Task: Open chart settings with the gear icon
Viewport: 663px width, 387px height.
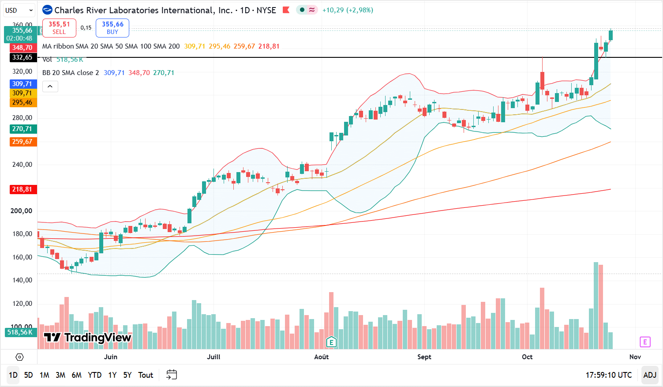Action: pyautogui.click(x=19, y=357)
